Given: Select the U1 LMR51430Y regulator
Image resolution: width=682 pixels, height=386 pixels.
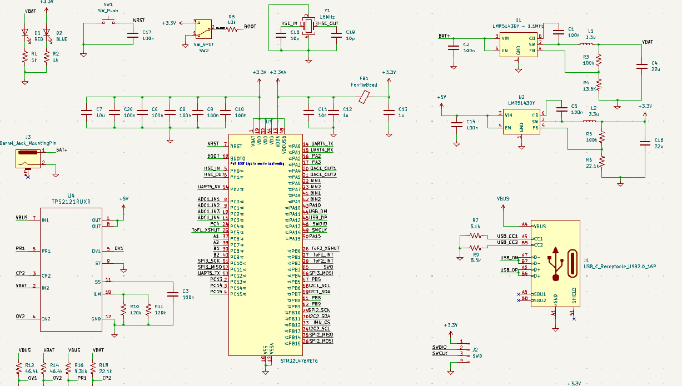Looking at the screenshot, I should [x=519, y=44].
